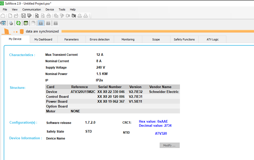Go to the Monitoring tab
This screenshot has width=254, height=160.
tap(128, 39)
